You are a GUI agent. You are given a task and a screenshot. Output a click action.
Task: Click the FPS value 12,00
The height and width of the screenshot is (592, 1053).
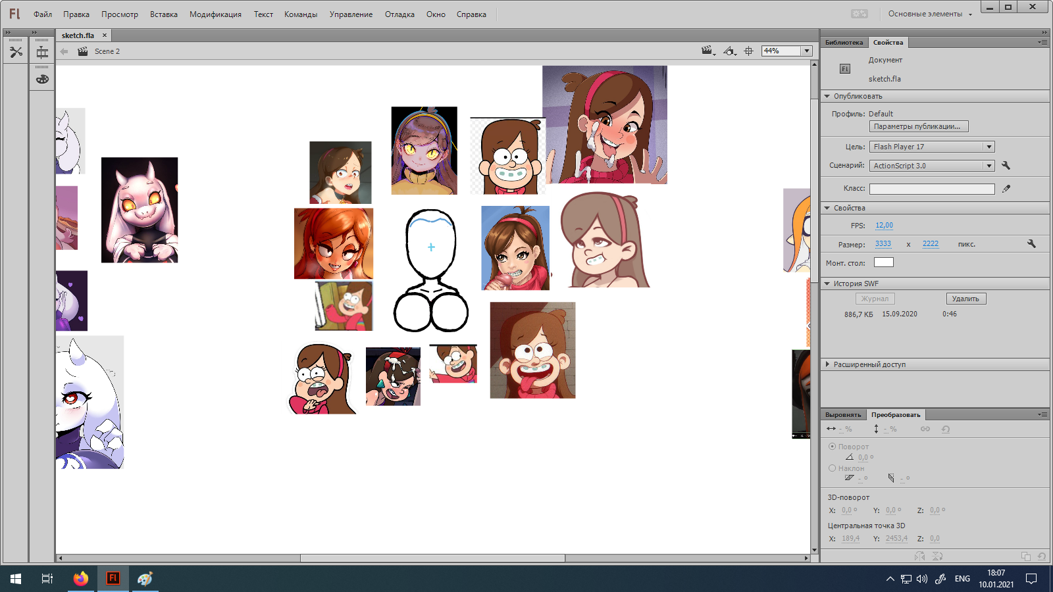point(884,225)
